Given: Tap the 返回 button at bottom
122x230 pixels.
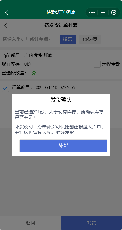Looking at the screenshot, I should point(30,223).
